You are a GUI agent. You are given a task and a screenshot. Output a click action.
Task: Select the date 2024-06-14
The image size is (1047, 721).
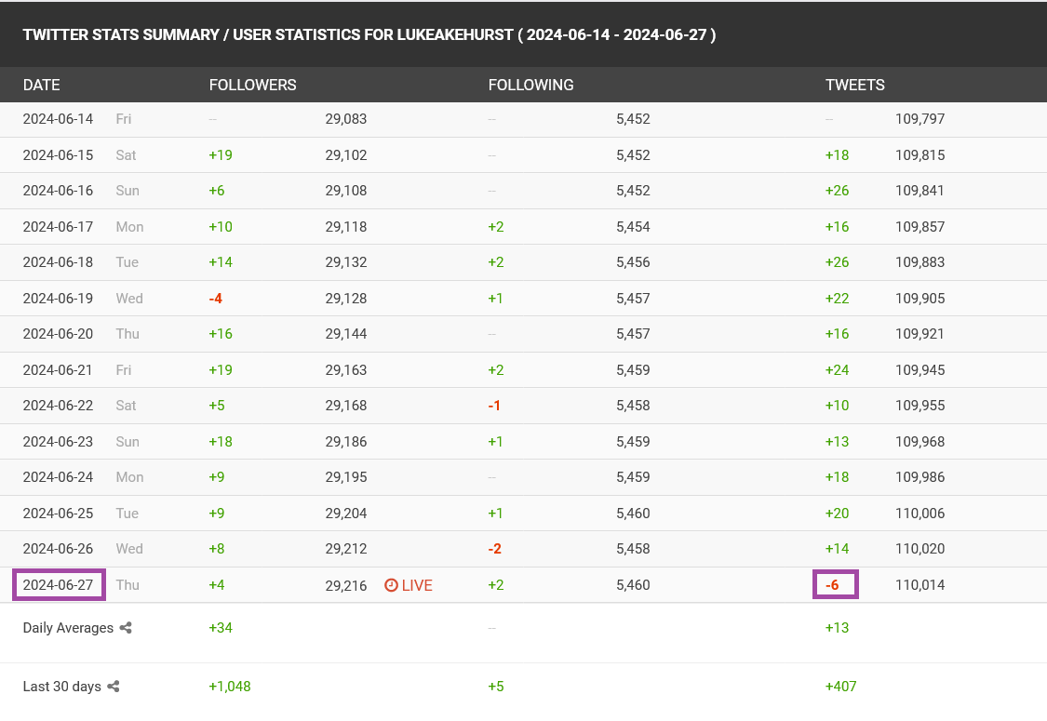click(x=58, y=119)
